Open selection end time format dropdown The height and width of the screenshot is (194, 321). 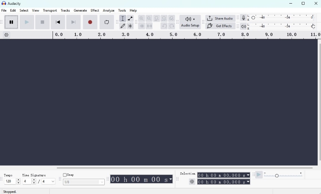(248, 182)
